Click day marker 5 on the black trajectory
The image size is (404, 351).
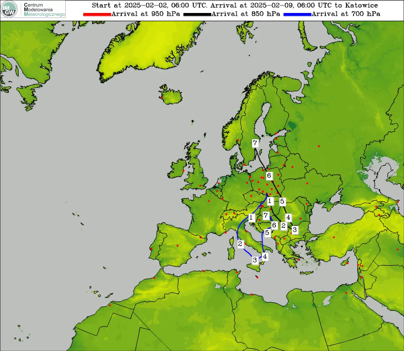click(x=282, y=201)
